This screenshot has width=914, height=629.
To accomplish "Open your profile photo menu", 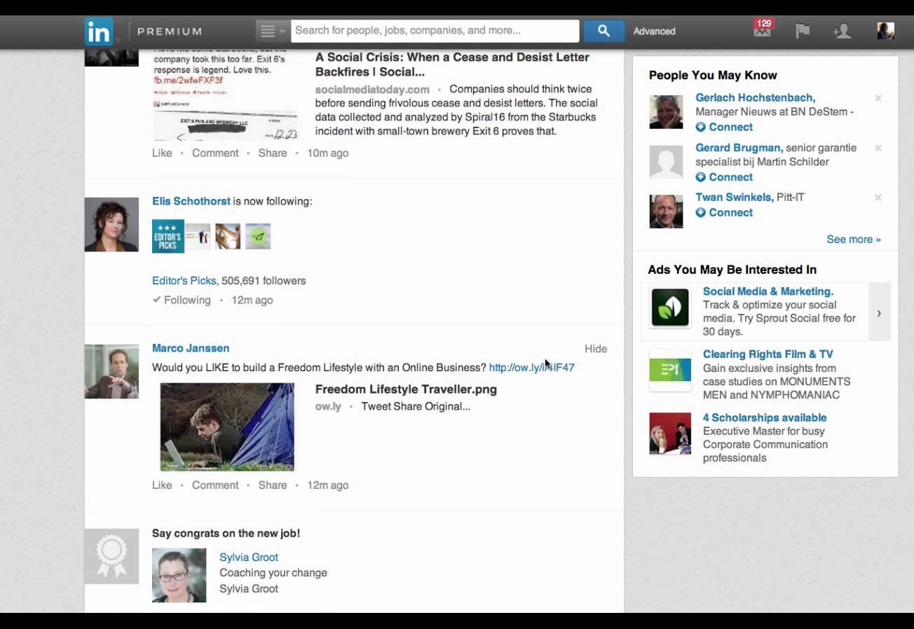I will click(885, 31).
